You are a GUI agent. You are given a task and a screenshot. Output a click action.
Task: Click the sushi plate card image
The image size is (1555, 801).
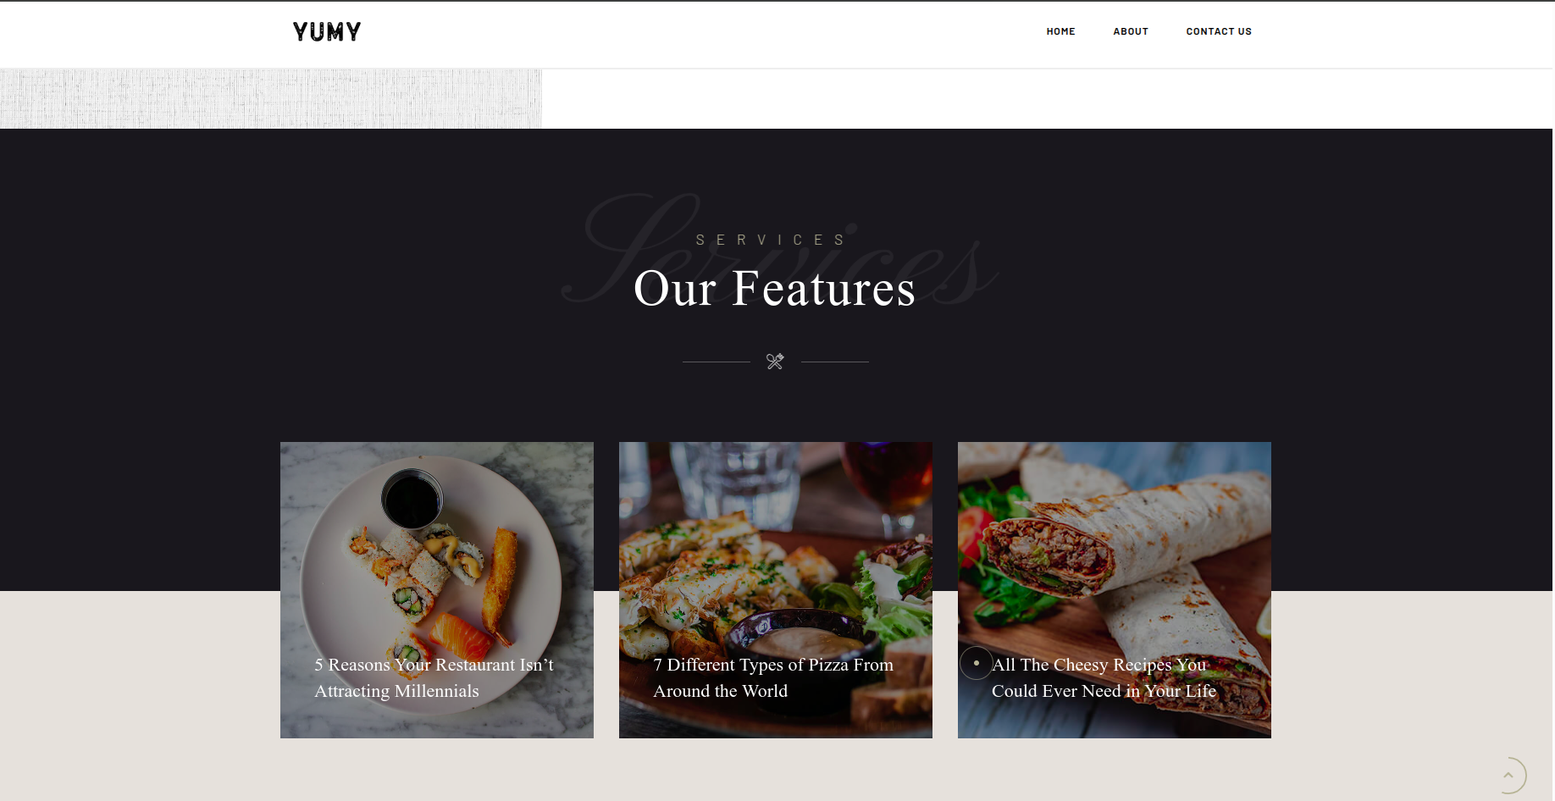[x=437, y=590]
